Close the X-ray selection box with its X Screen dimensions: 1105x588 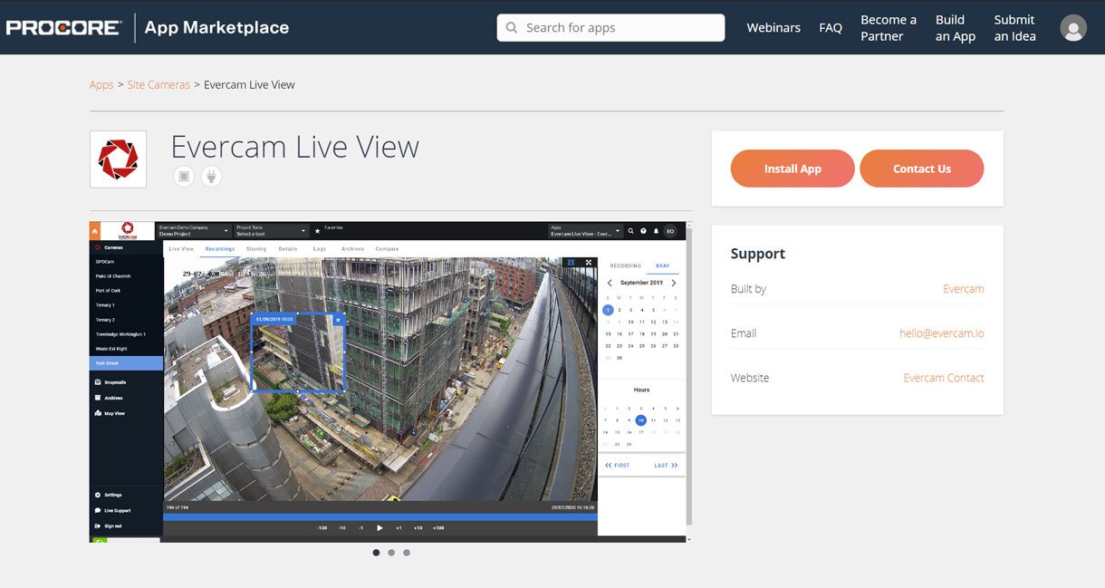click(338, 319)
